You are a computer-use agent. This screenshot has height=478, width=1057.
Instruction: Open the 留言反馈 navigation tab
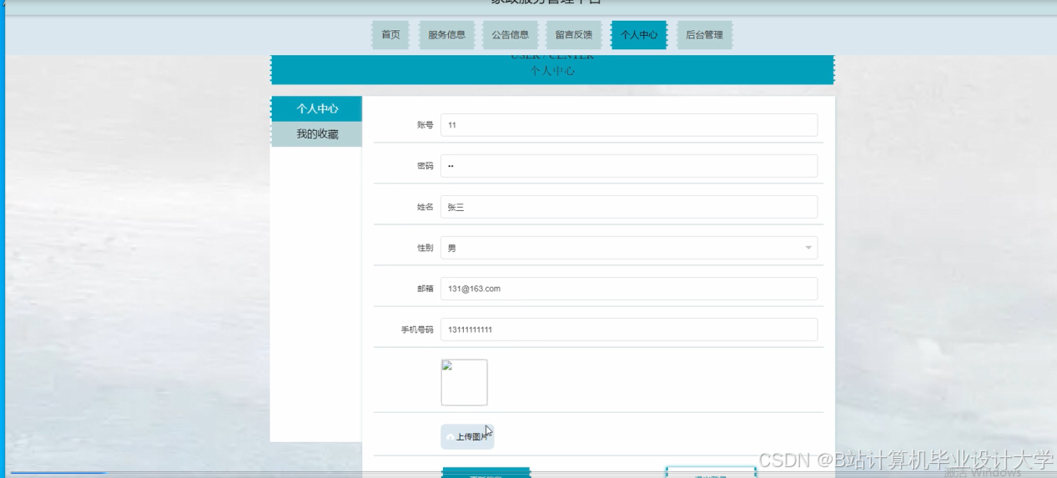[574, 35]
